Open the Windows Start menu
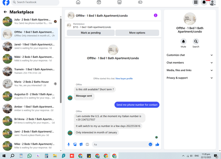This screenshot has width=221, height=159. point(4,156)
